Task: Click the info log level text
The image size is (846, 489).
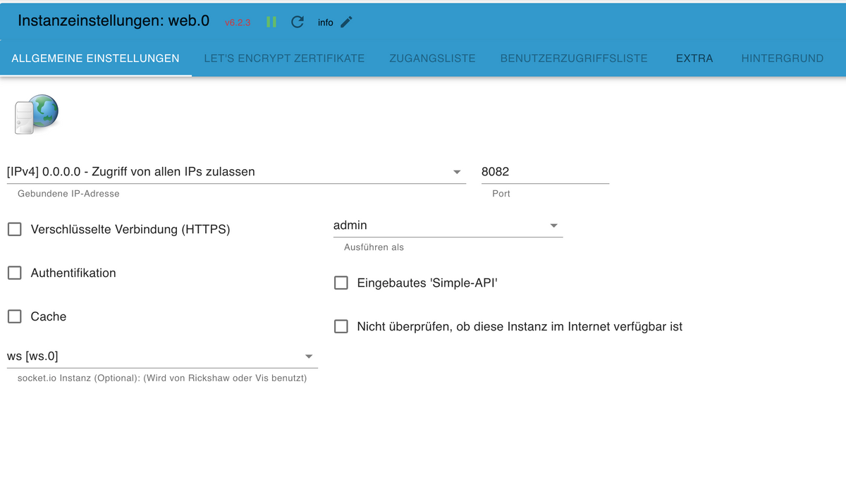Action: click(x=325, y=23)
